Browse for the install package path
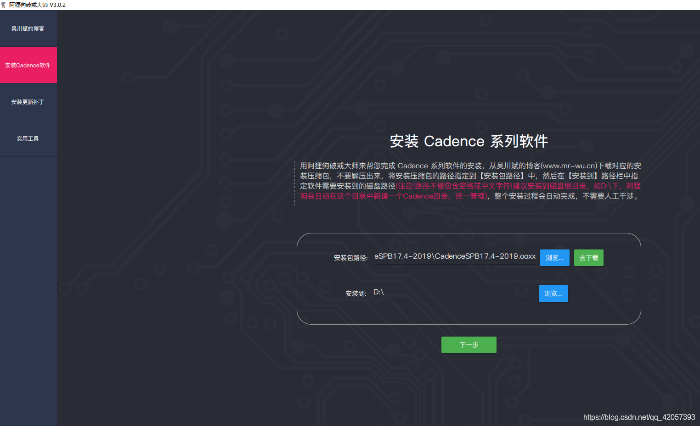The image size is (700, 426). (554, 258)
